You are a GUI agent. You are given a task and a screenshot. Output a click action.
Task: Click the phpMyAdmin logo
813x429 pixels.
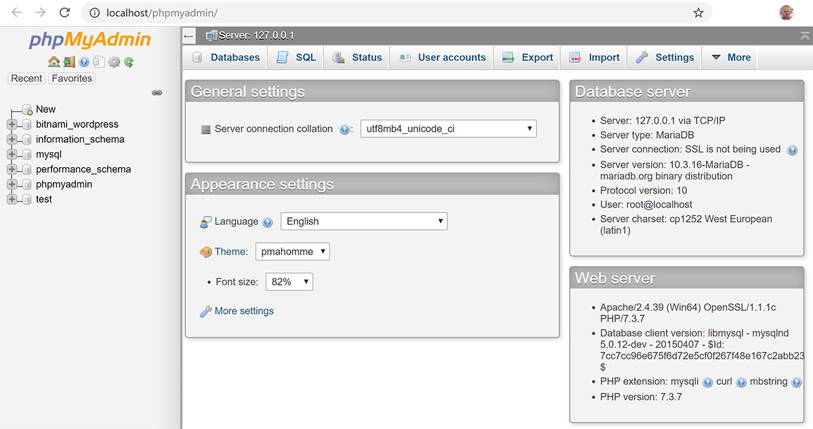[x=90, y=41]
